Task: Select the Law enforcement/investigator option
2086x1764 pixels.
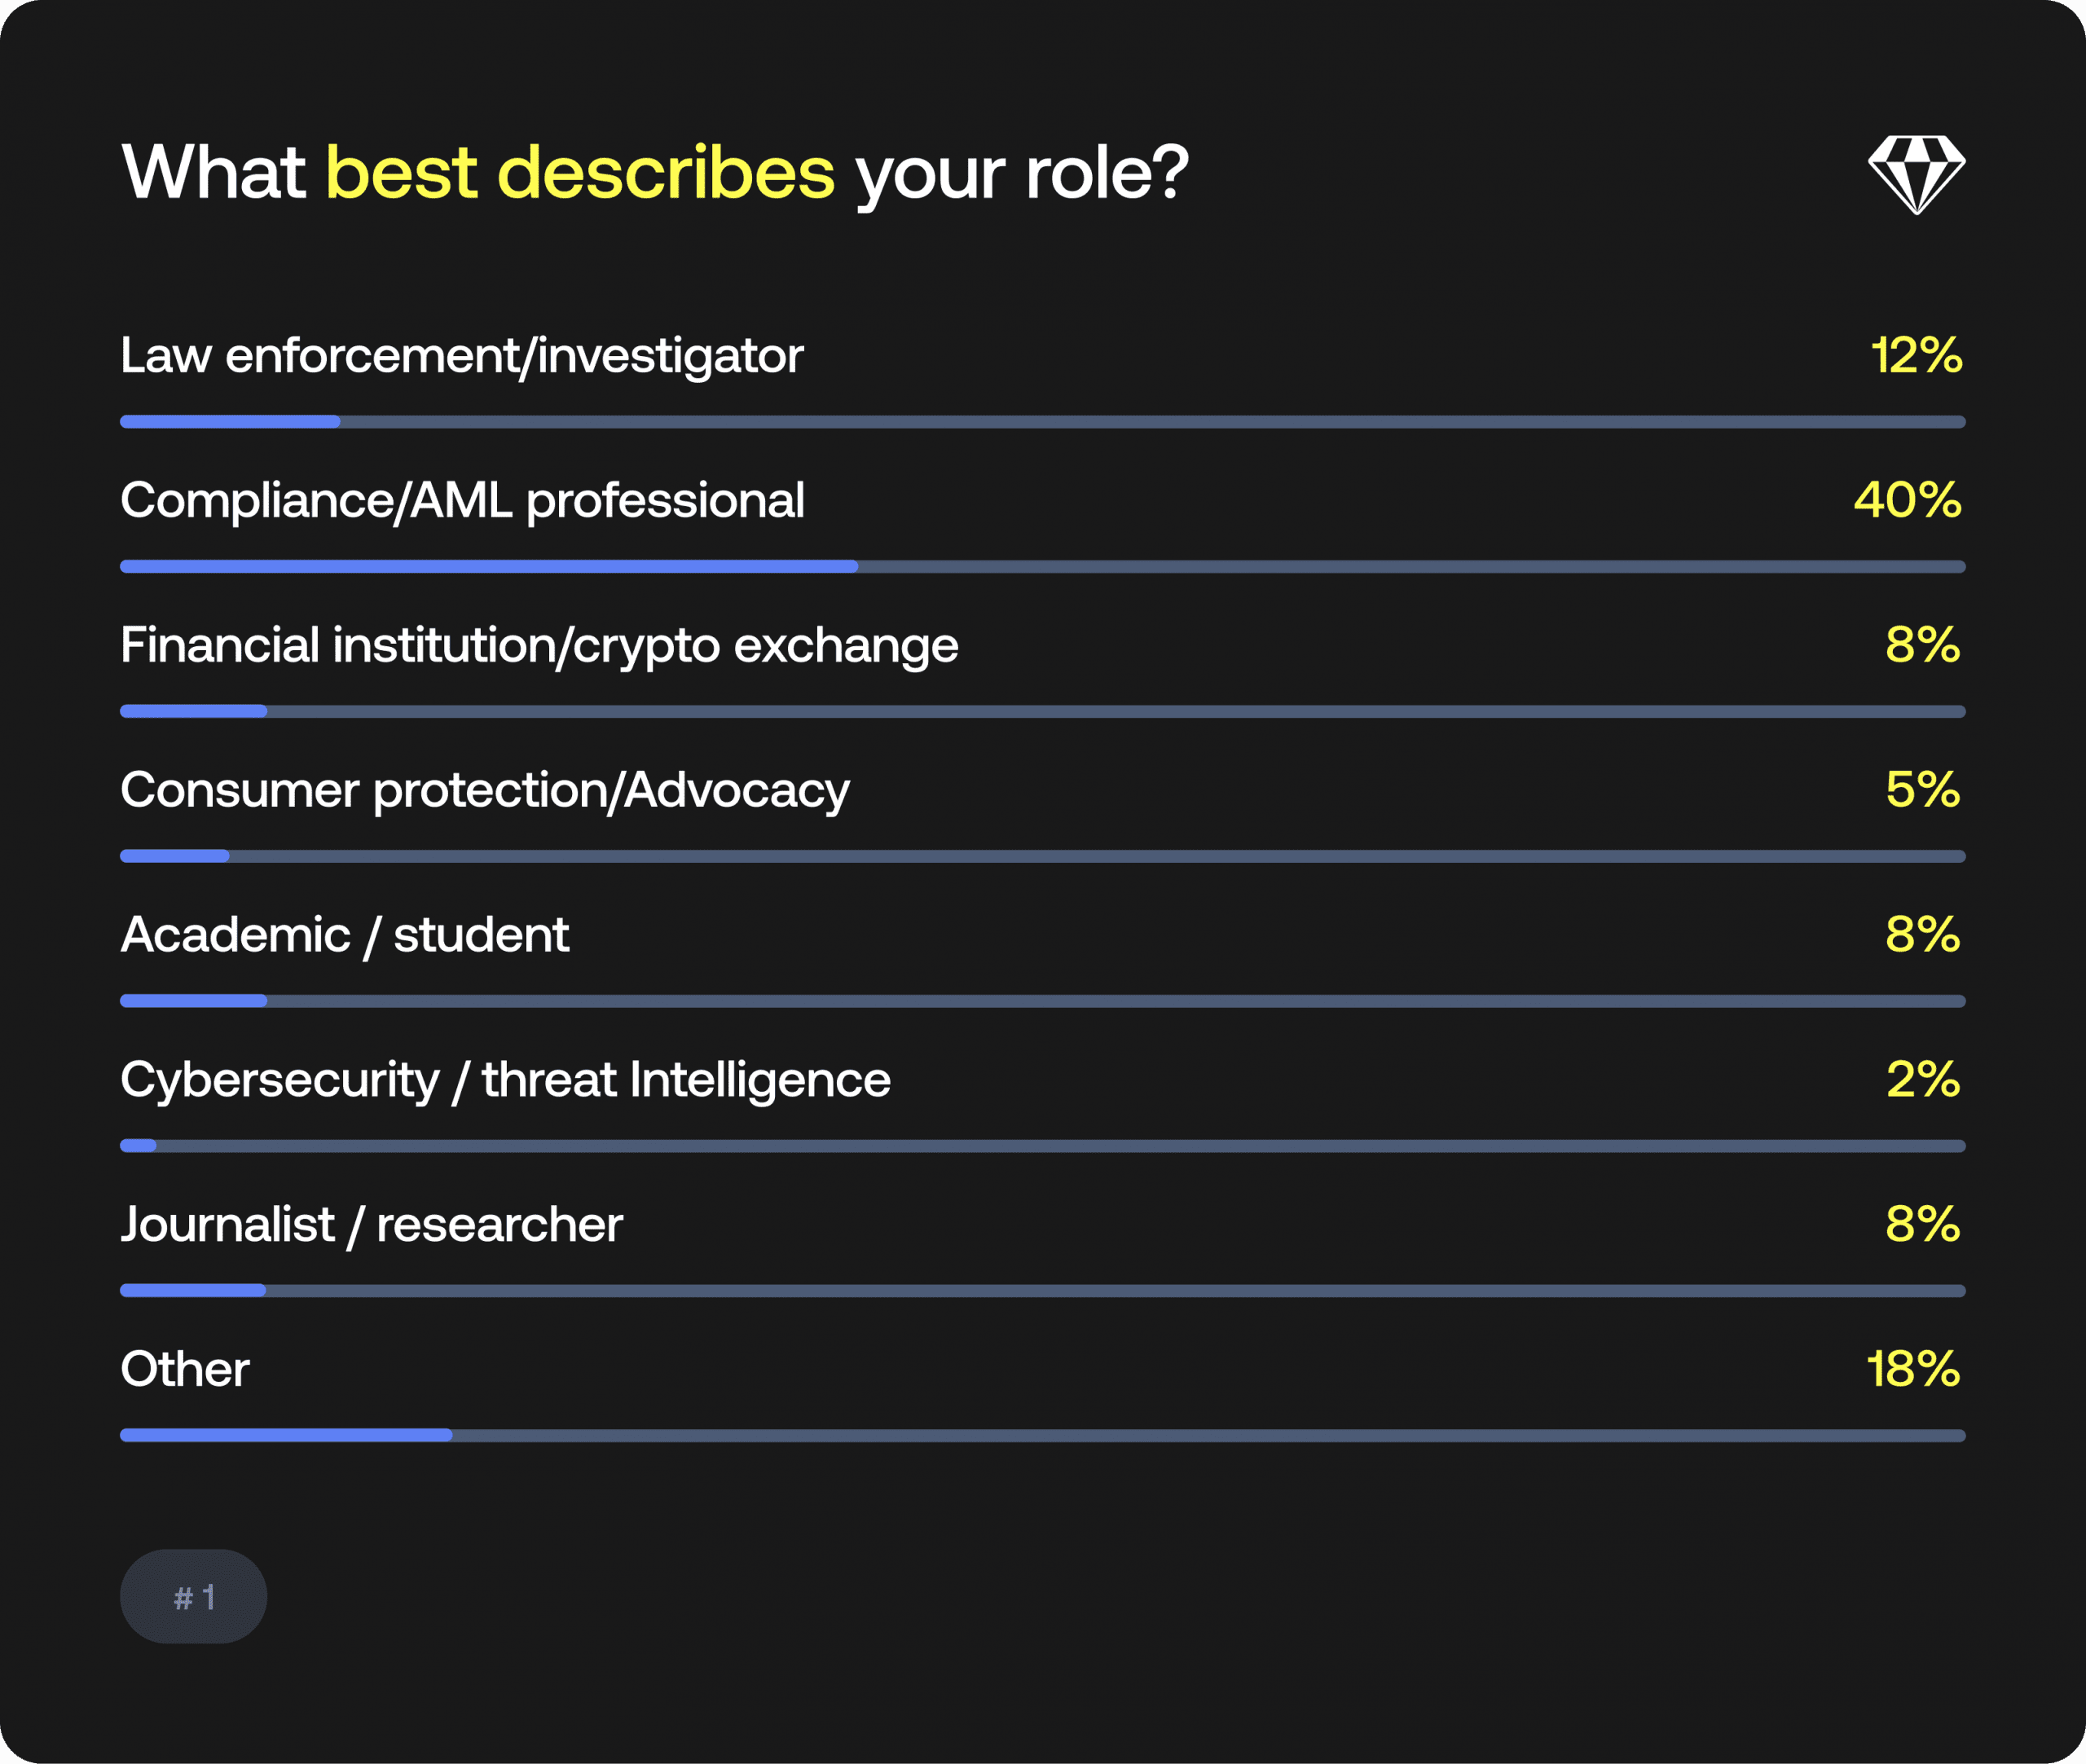Action: [x=461, y=356]
